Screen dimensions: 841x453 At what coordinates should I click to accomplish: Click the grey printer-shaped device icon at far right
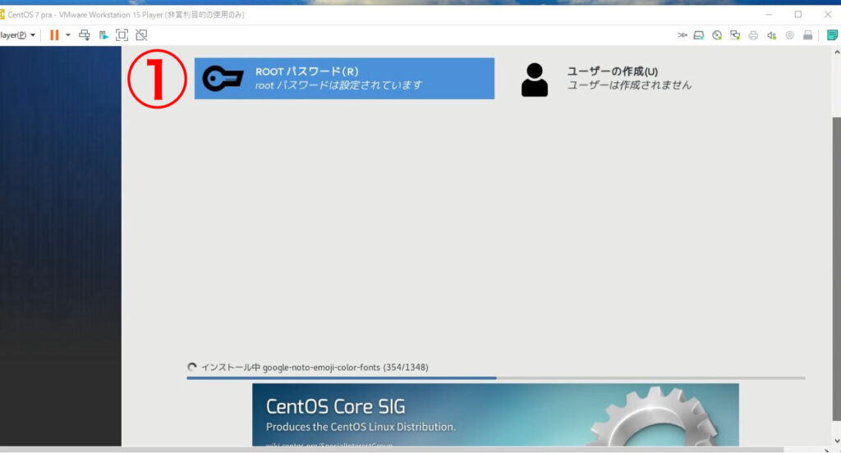pyautogui.click(x=808, y=35)
